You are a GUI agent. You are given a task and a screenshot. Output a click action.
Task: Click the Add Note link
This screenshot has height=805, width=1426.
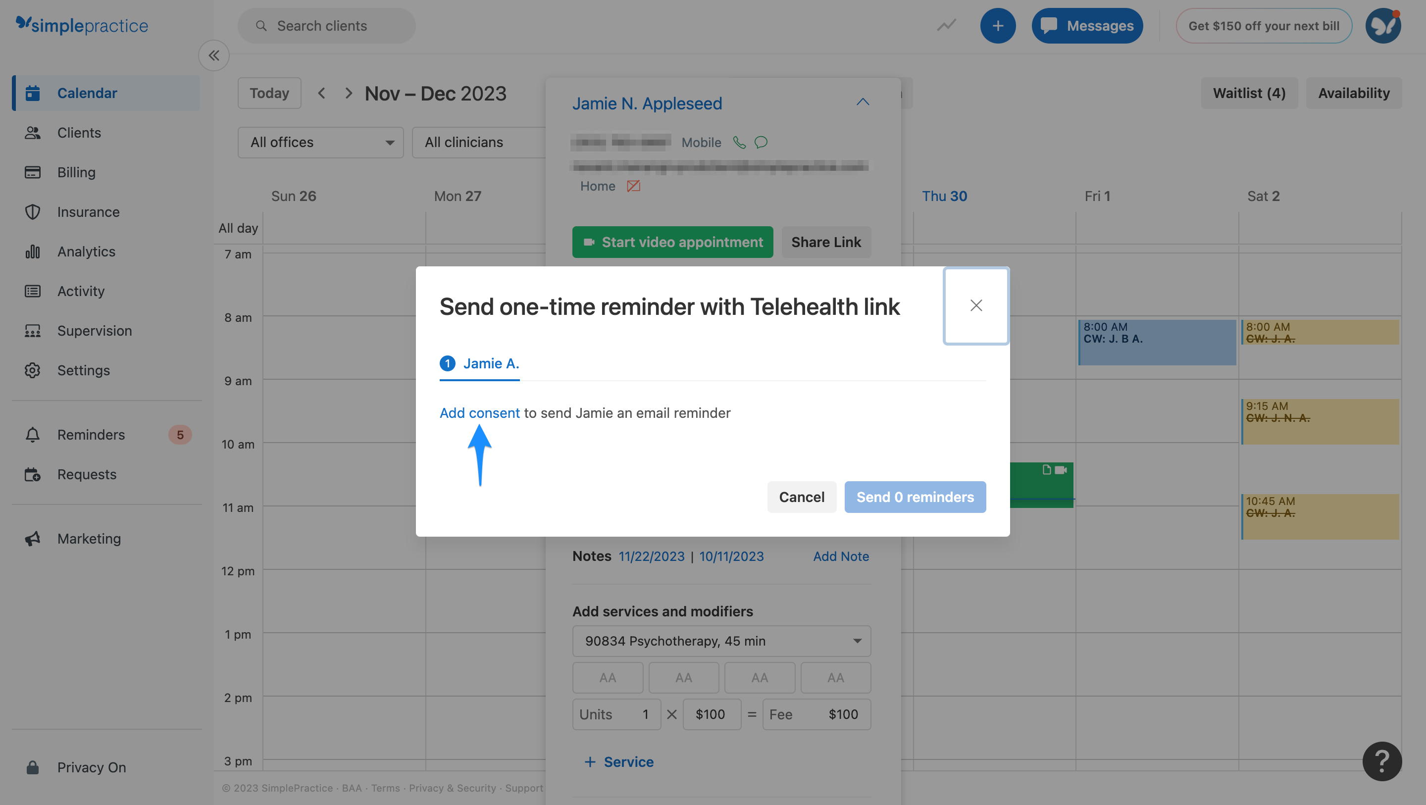841,556
